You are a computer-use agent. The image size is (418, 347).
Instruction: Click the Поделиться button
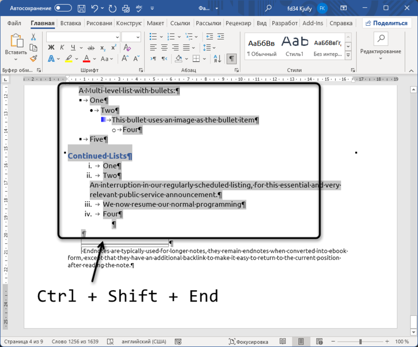[386, 23]
